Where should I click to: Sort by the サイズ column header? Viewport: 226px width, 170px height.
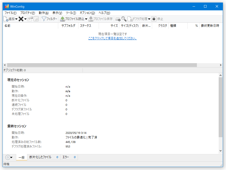(109, 26)
